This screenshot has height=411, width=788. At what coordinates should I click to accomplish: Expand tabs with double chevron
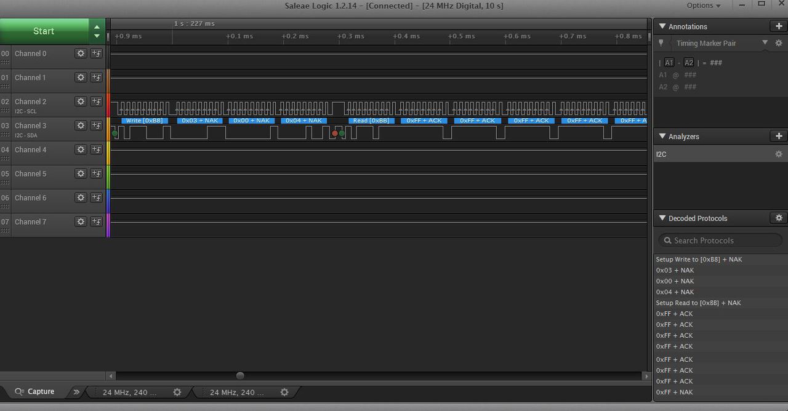76,392
